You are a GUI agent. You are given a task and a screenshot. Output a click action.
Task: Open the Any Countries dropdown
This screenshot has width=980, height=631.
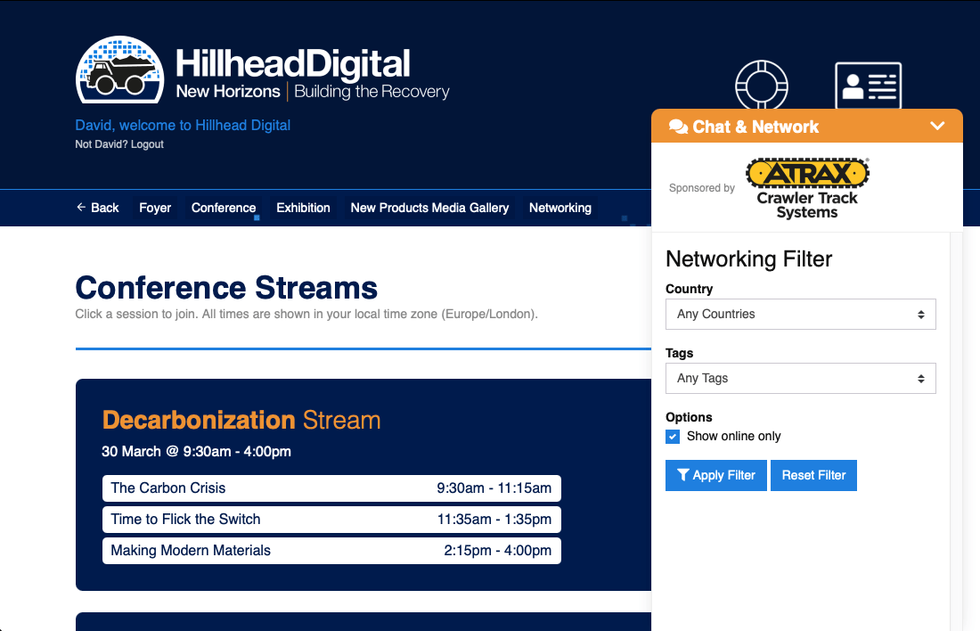801,314
